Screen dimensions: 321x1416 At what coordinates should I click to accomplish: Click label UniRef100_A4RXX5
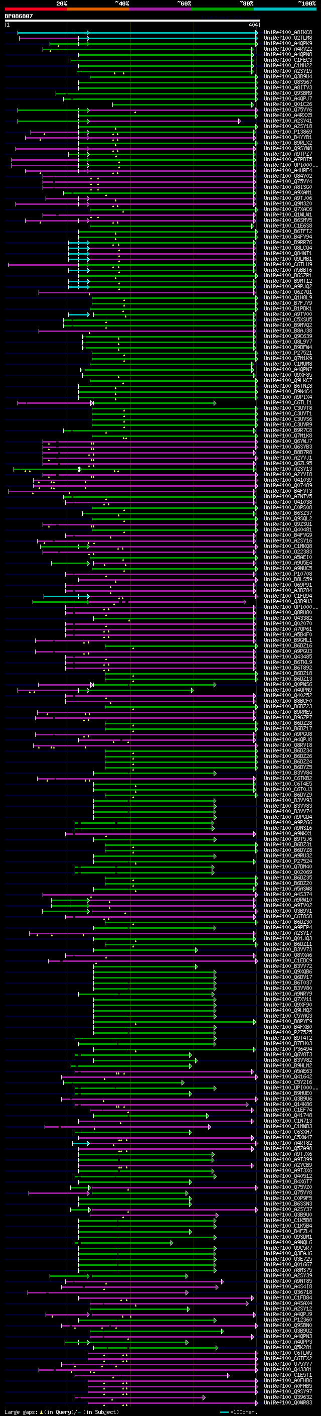point(287,116)
